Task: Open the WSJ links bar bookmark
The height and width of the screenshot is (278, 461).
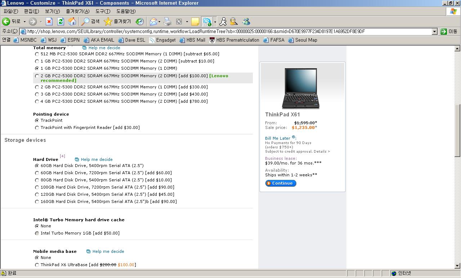Action: point(49,40)
